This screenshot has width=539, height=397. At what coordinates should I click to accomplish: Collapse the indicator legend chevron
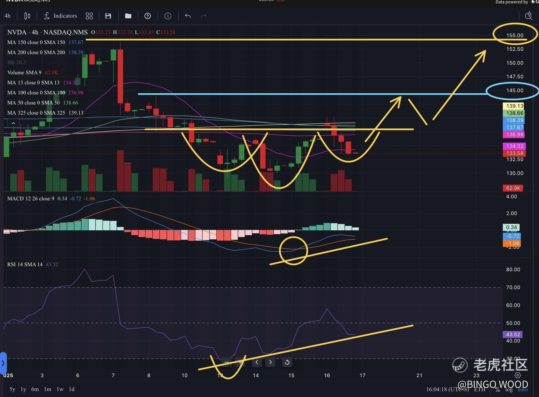[13, 123]
